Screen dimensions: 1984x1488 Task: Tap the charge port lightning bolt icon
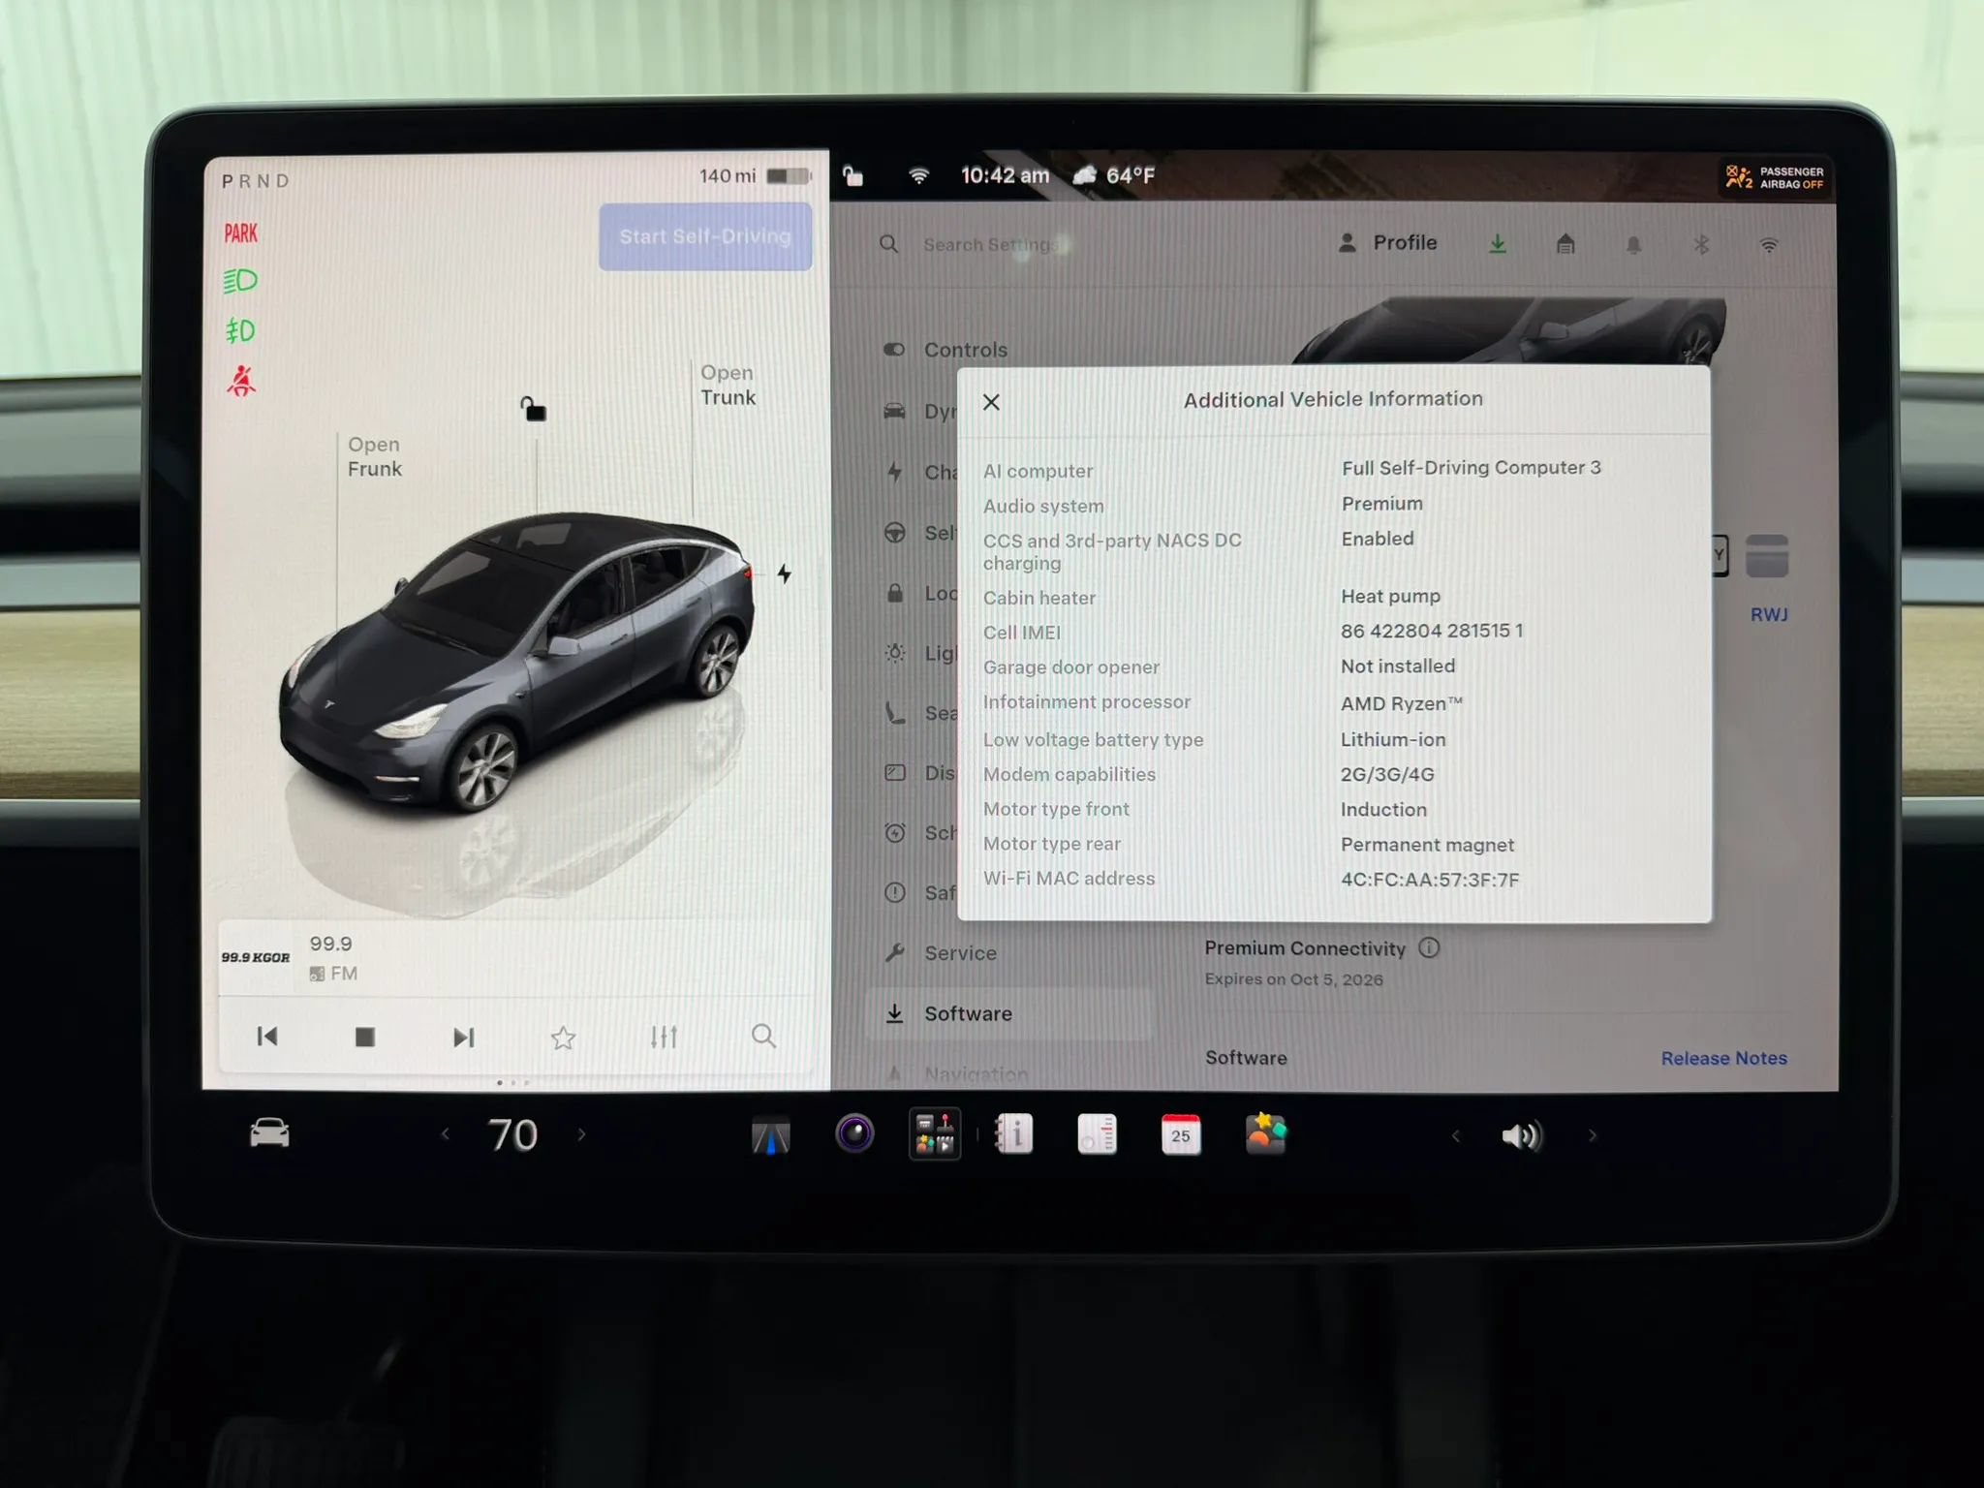[x=784, y=573]
